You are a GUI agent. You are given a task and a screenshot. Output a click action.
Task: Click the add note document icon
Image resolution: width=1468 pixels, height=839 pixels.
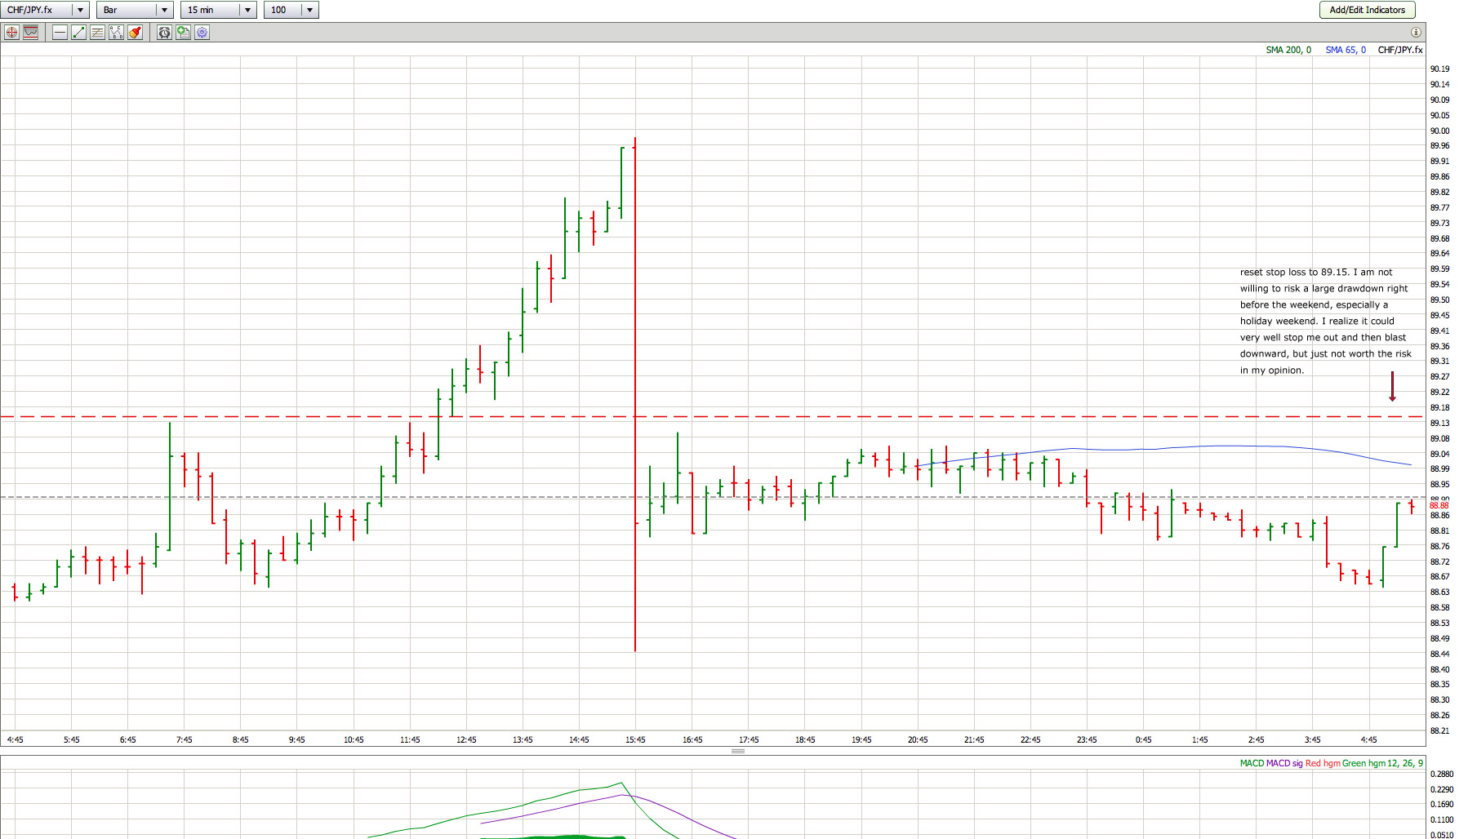(x=183, y=33)
